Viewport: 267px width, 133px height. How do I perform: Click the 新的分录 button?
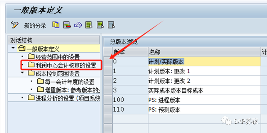tap(35, 26)
